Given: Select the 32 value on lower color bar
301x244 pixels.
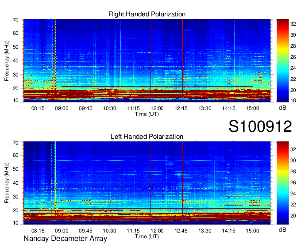Looking at the screenshot, I should pyautogui.click(x=293, y=149).
